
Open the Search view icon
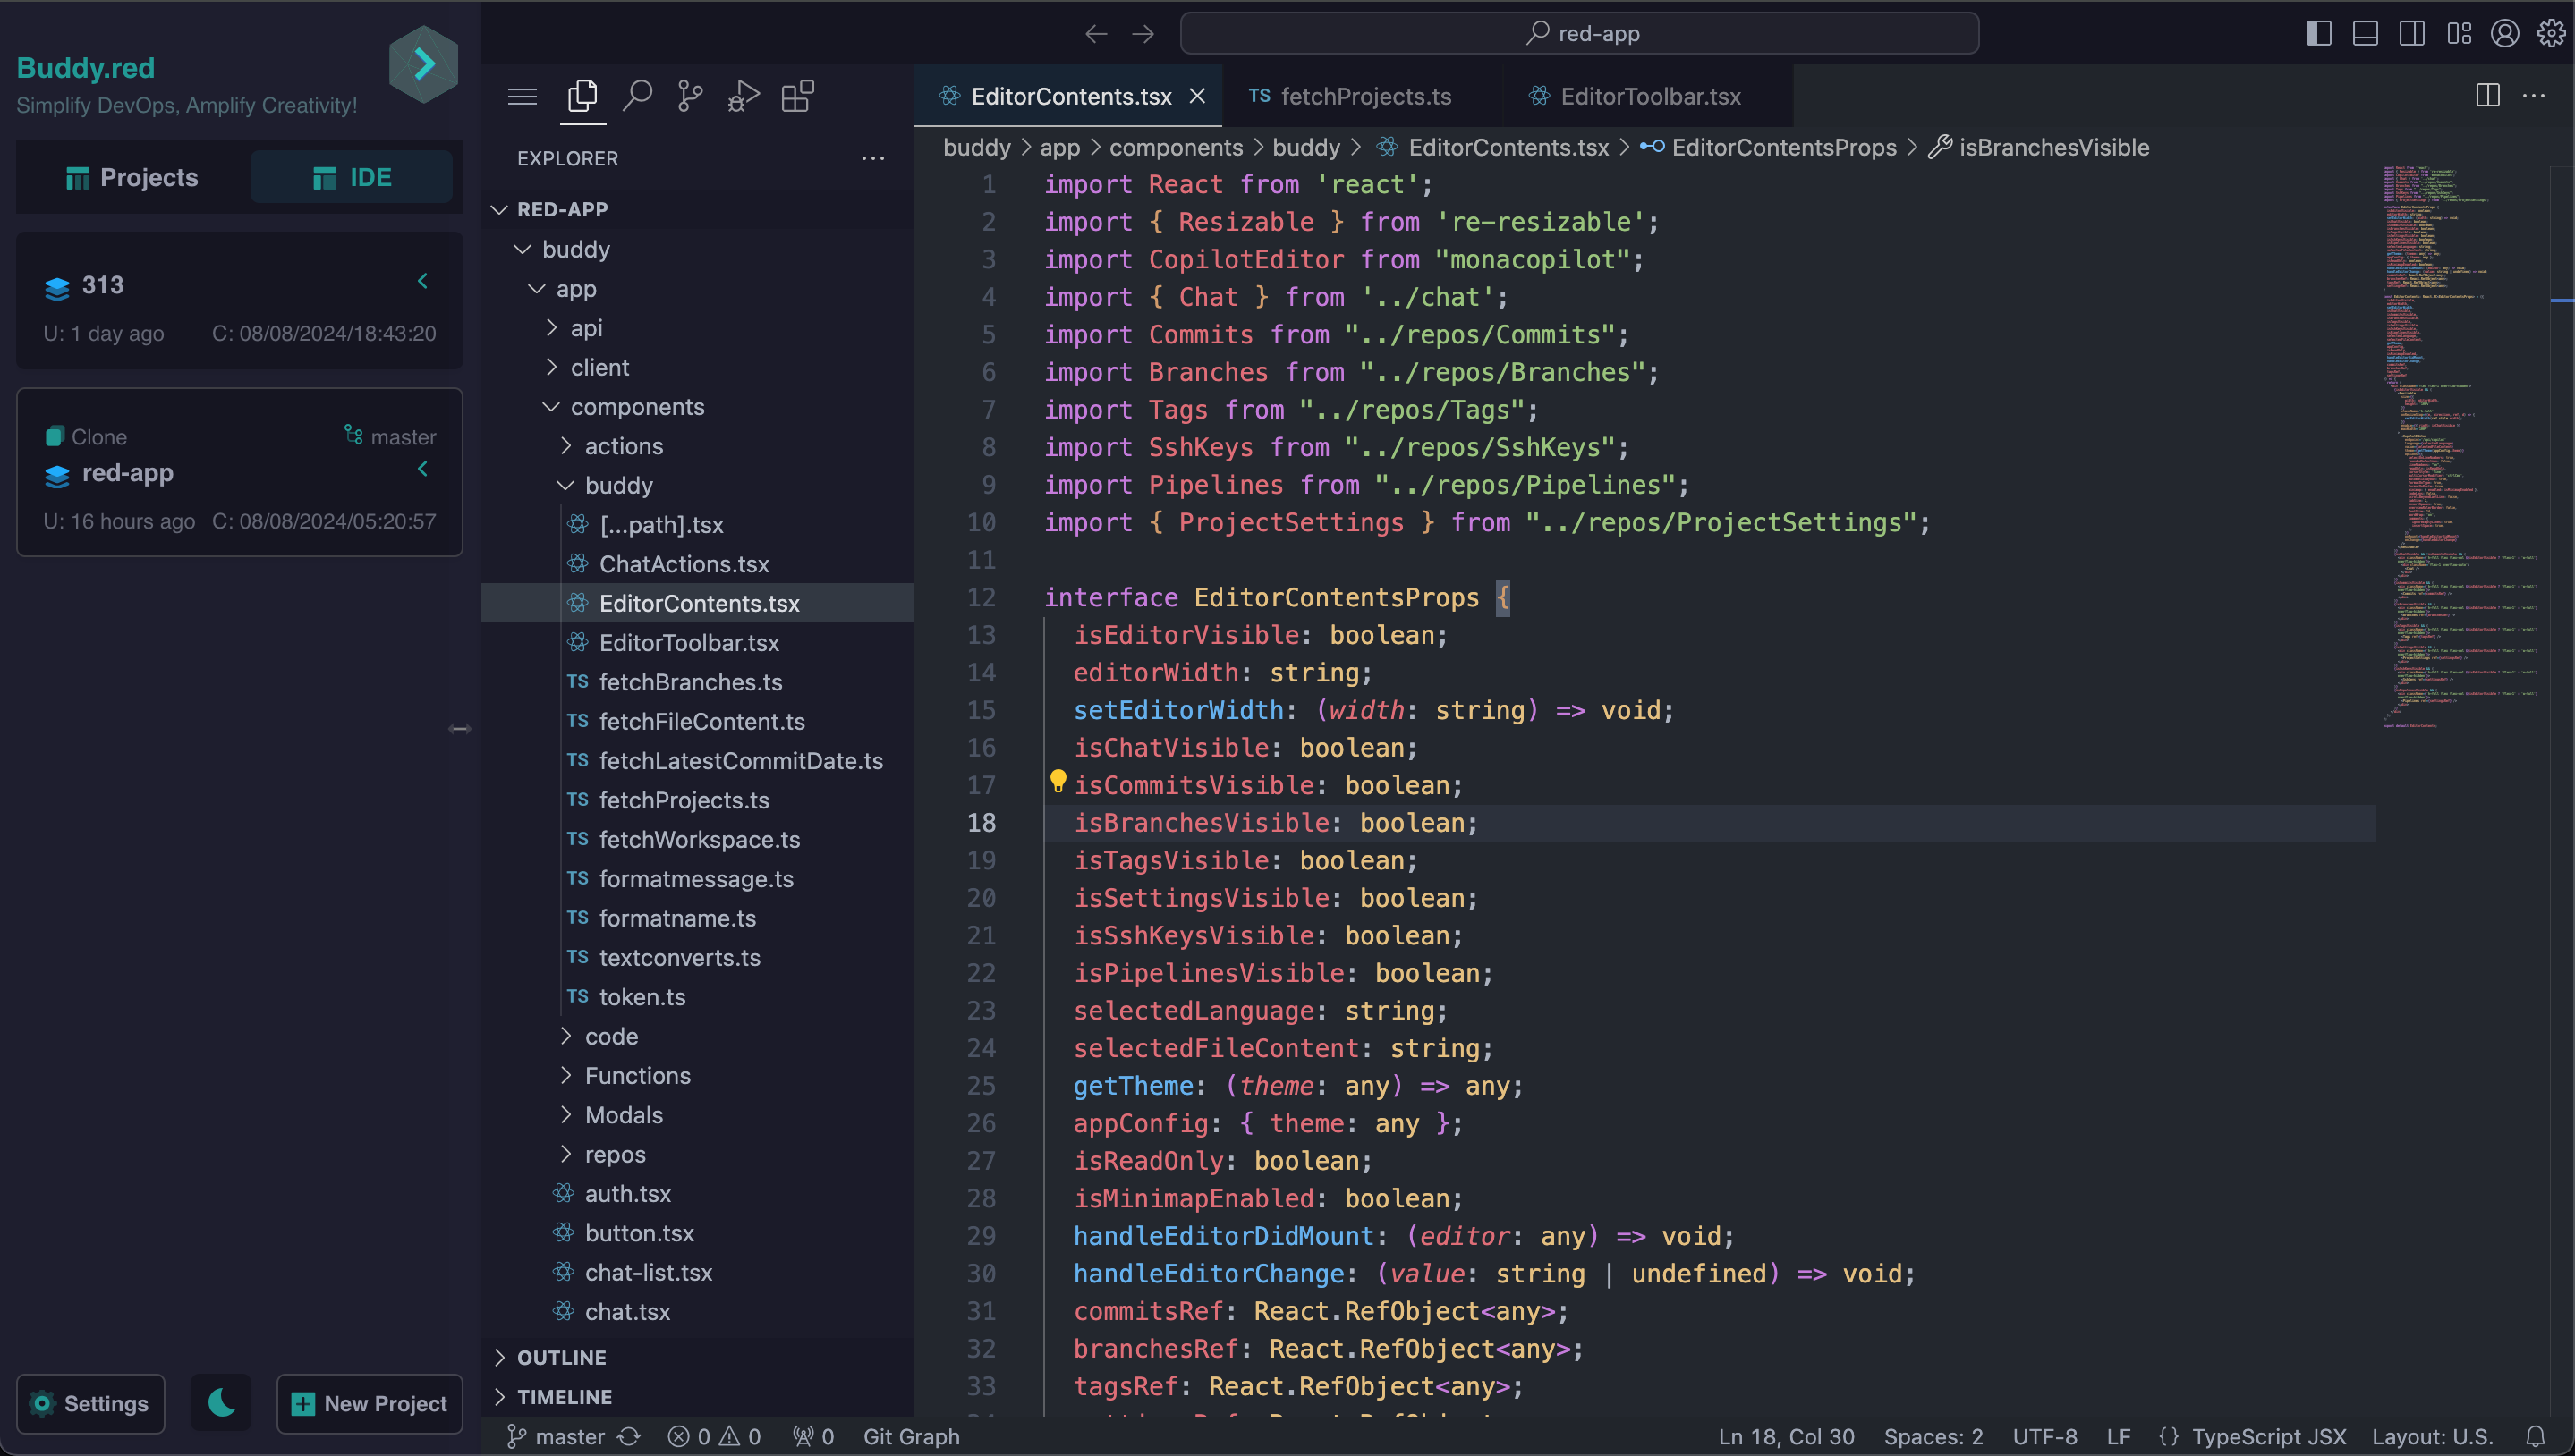click(x=637, y=96)
